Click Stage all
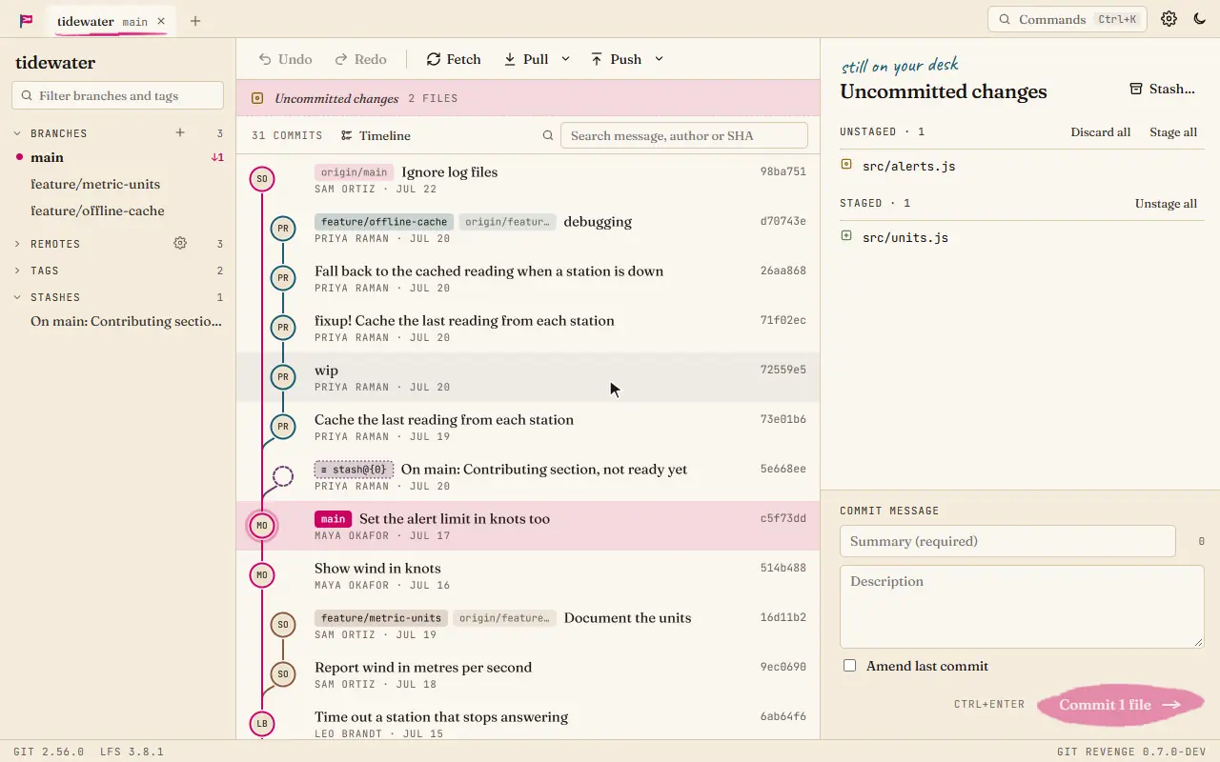Image resolution: width=1220 pixels, height=762 pixels. (1173, 132)
